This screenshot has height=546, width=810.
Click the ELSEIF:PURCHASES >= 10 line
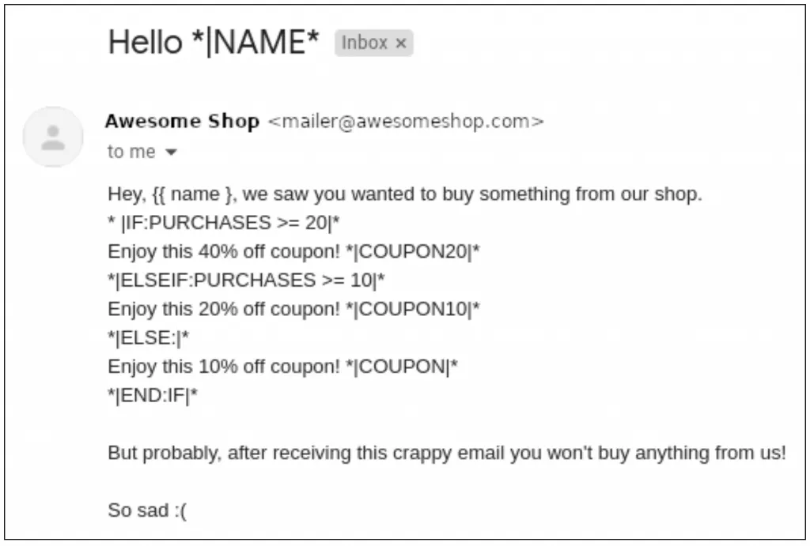coord(246,281)
